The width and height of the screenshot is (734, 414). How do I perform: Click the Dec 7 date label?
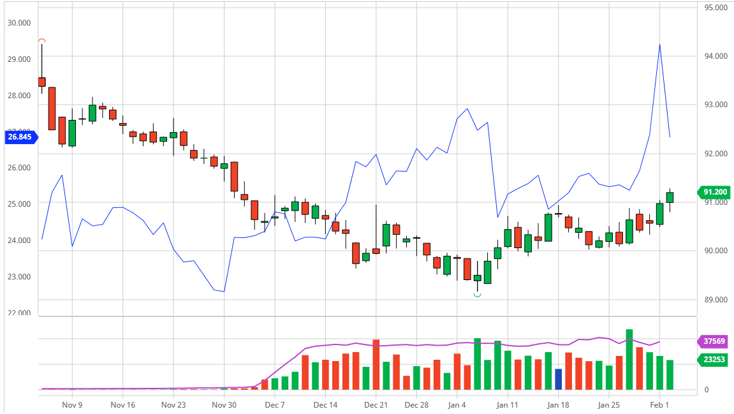click(x=274, y=404)
